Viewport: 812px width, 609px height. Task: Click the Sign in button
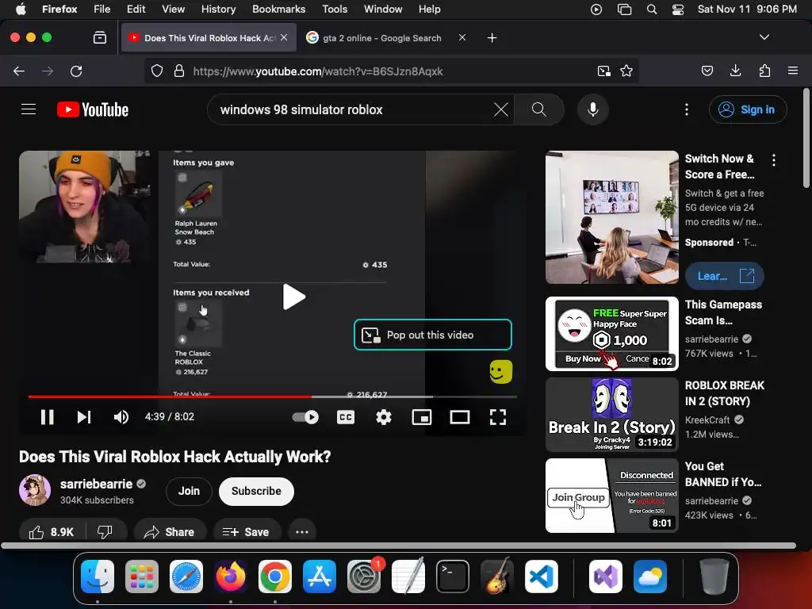pos(748,109)
